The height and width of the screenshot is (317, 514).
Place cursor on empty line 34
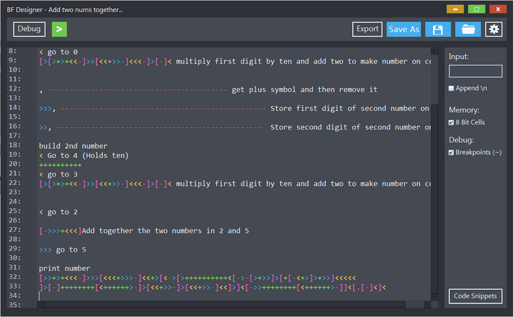click(129, 296)
